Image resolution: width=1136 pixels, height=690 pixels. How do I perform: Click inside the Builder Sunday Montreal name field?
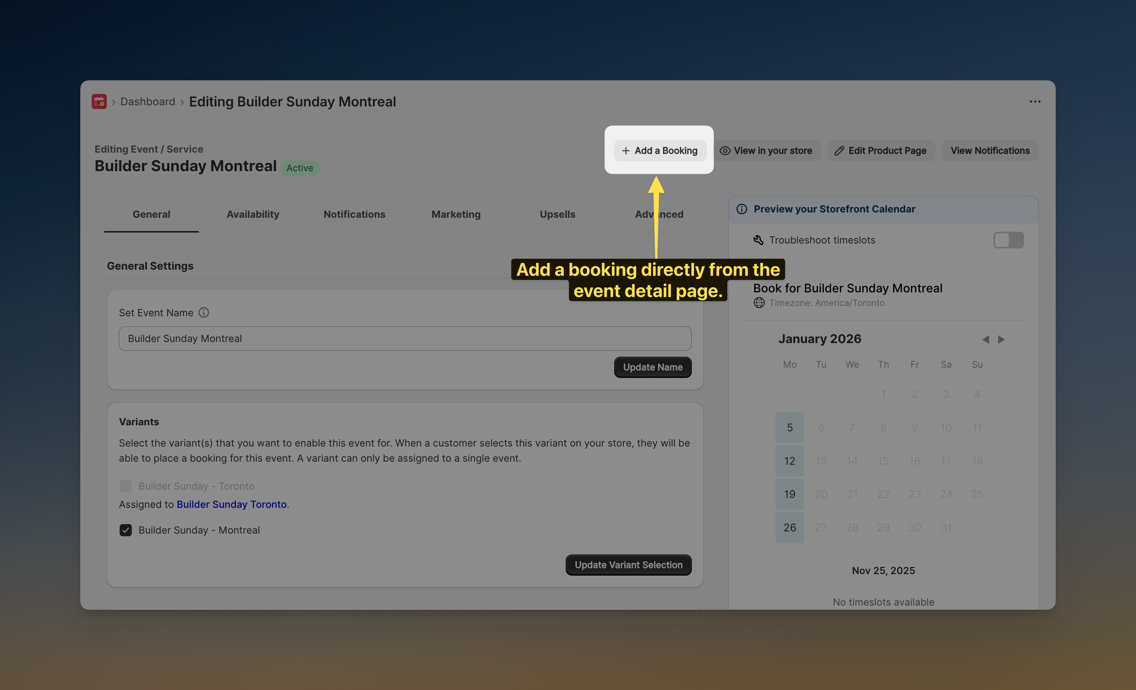(x=405, y=338)
